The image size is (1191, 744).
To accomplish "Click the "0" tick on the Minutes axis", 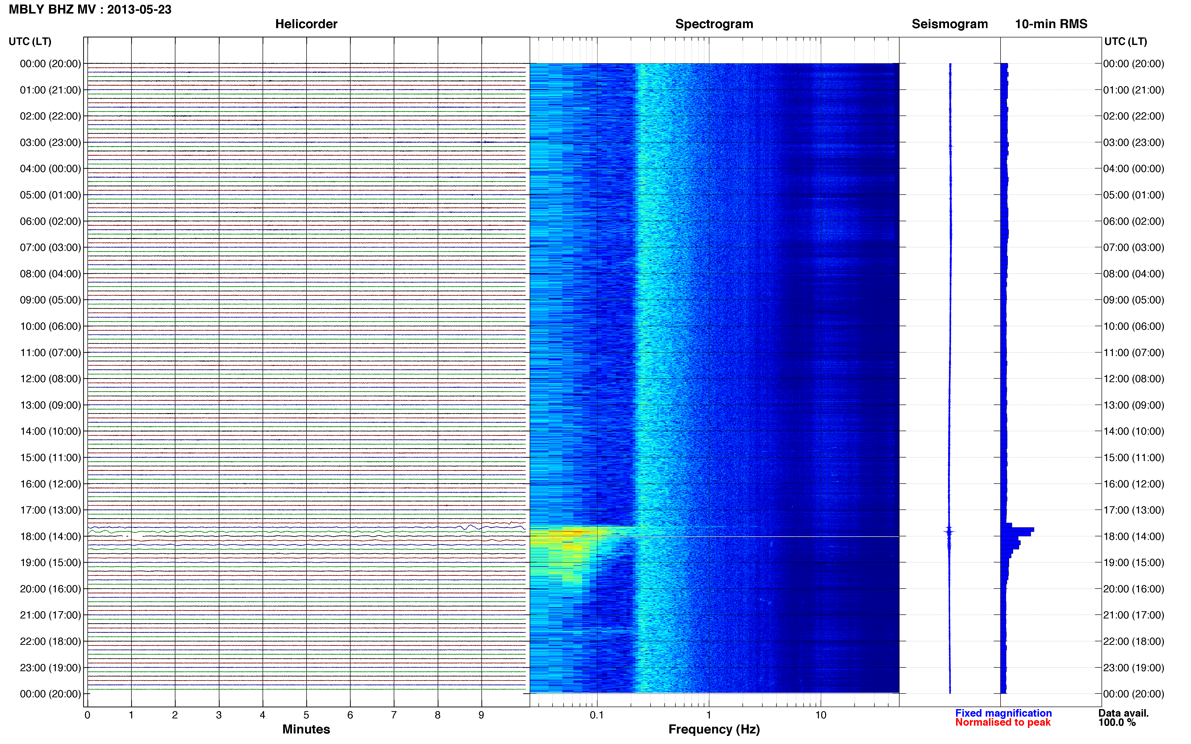I will point(87,715).
